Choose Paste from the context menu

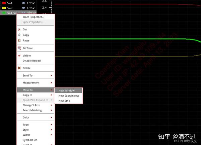(x=36, y=40)
